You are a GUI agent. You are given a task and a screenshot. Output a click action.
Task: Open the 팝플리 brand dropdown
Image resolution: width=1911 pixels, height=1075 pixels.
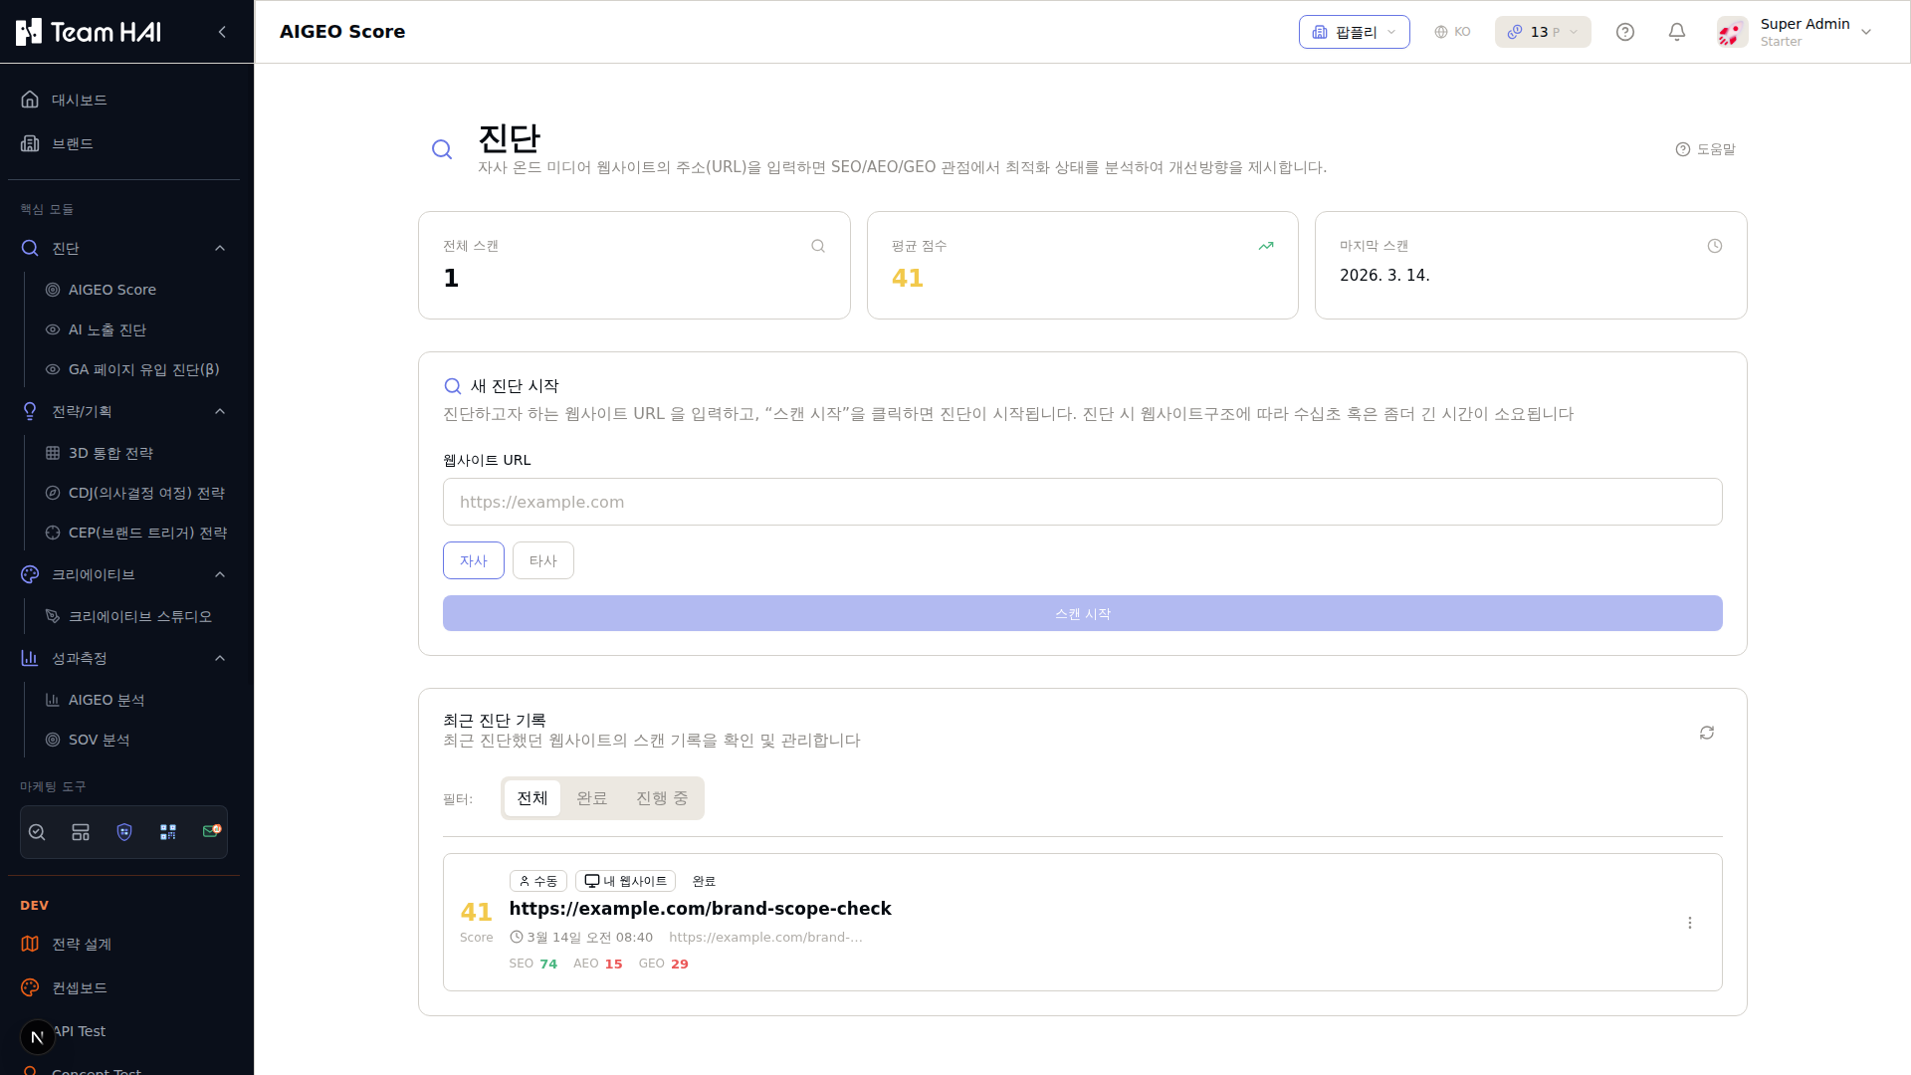coord(1354,32)
